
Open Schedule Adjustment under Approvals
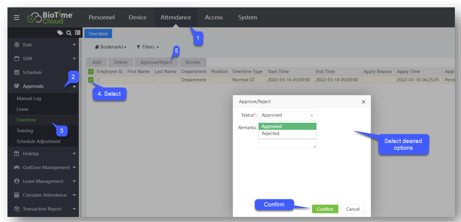click(38, 141)
